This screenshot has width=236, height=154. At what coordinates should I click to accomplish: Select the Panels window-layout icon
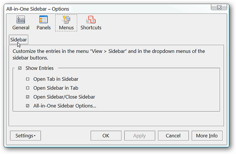point(44,20)
